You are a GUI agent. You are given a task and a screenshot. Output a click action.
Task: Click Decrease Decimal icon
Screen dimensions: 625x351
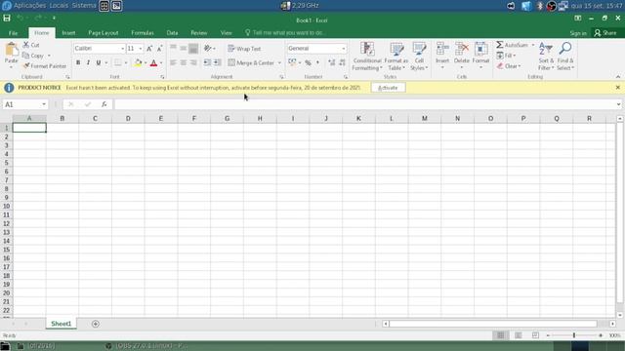pos(342,62)
